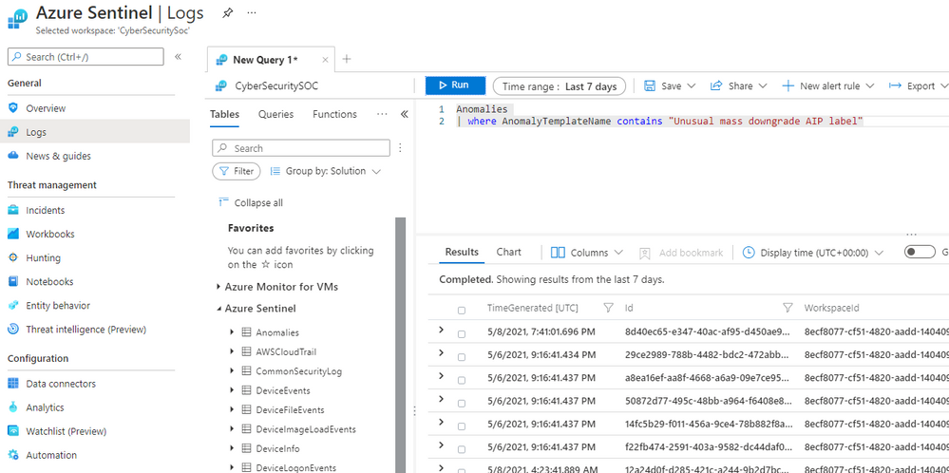Click the Automation gear icon
The width and height of the screenshot is (949, 473).
click(13, 456)
